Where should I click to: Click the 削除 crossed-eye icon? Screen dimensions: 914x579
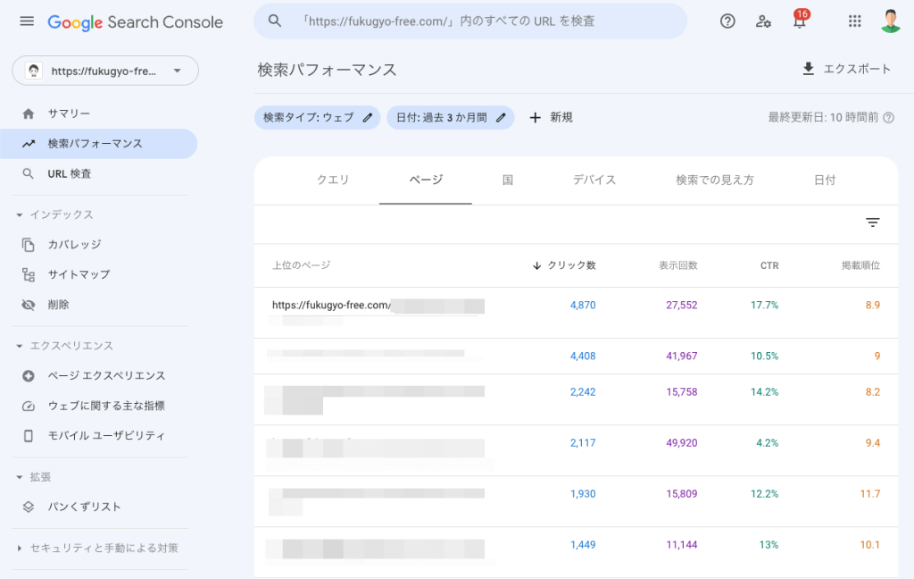tap(28, 305)
